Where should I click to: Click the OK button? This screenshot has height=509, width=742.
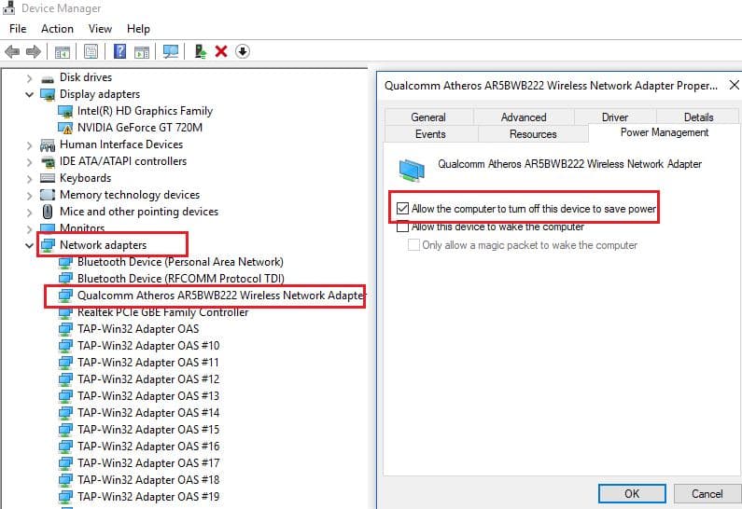[x=632, y=494]
